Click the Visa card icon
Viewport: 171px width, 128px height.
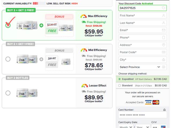pyautogui.click(x=148, y=102)
